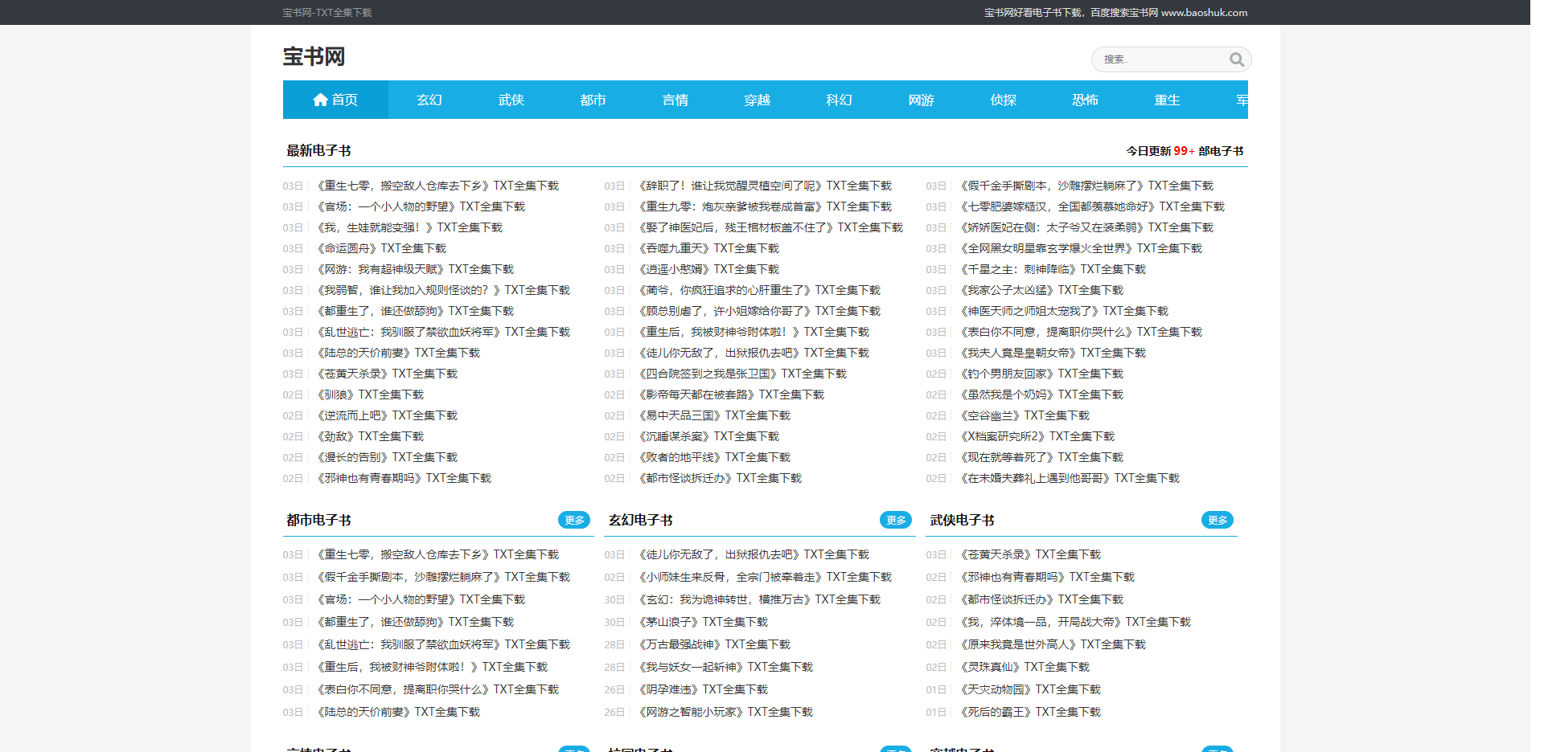Open the 武侠 category tab

[x=511, y=100]
